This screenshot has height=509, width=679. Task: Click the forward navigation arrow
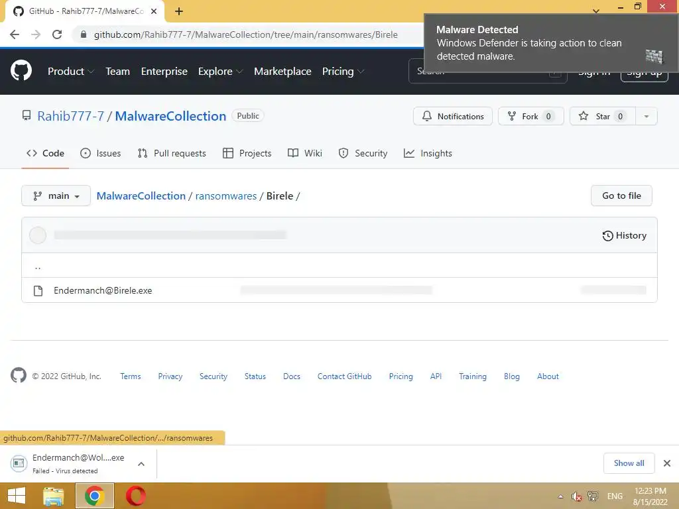tap(36, 34)
